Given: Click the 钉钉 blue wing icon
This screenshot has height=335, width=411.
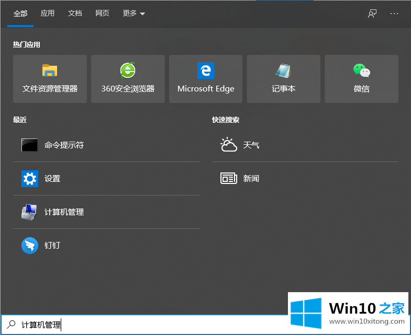Looking at the screenshot, I should [x=30, y=246].
